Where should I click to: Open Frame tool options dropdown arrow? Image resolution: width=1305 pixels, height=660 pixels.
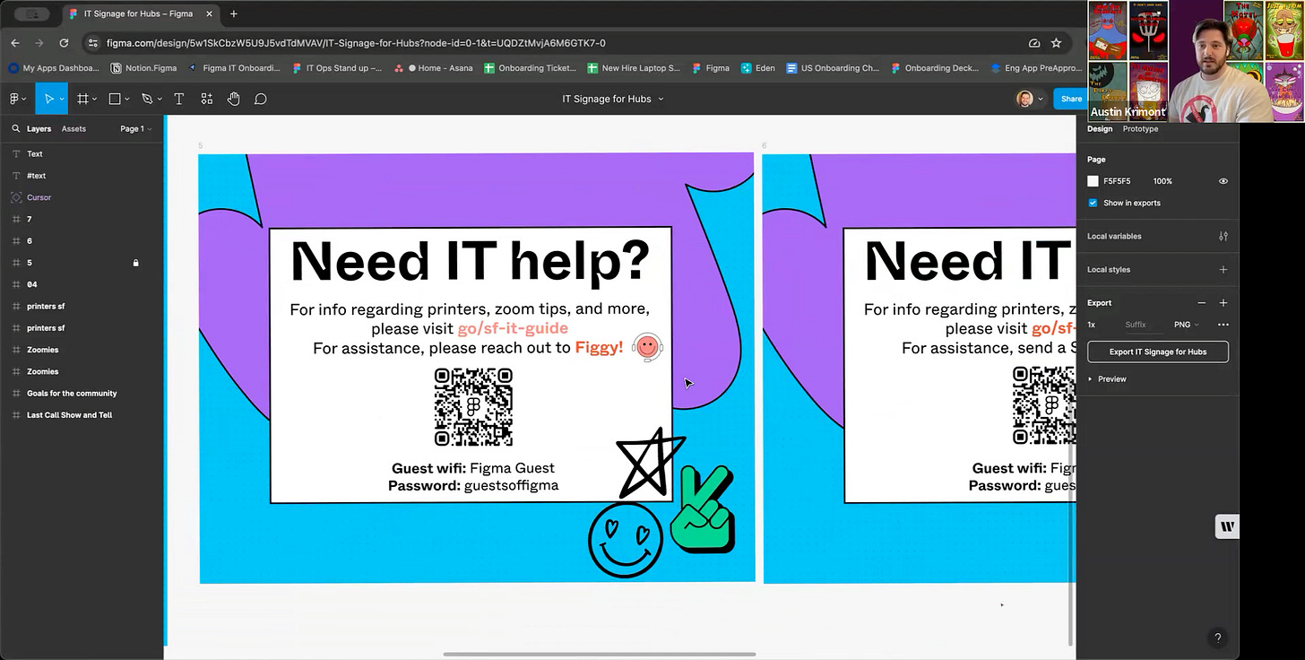(x=94, y=100)
